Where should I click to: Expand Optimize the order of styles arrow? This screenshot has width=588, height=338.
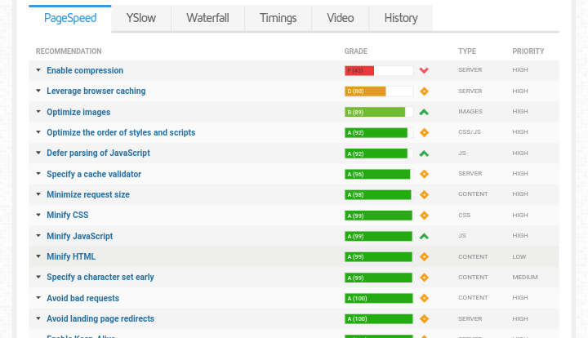(x=38, y=132)
